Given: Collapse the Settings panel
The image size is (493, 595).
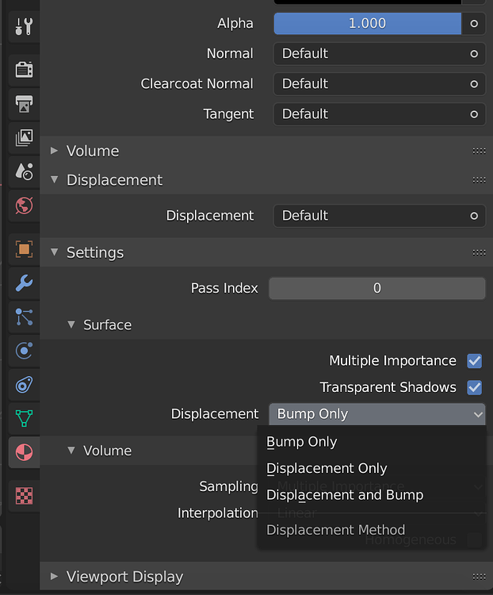Looking at the screenshot, I should [54, 252].
